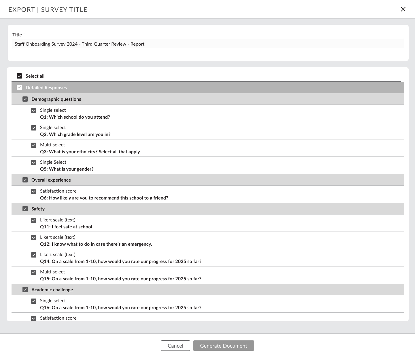The width and height of the screenshot is (415, 358).
Task: Toggle Q12 emergency question checkbox
Action: (x=34, y=238)
